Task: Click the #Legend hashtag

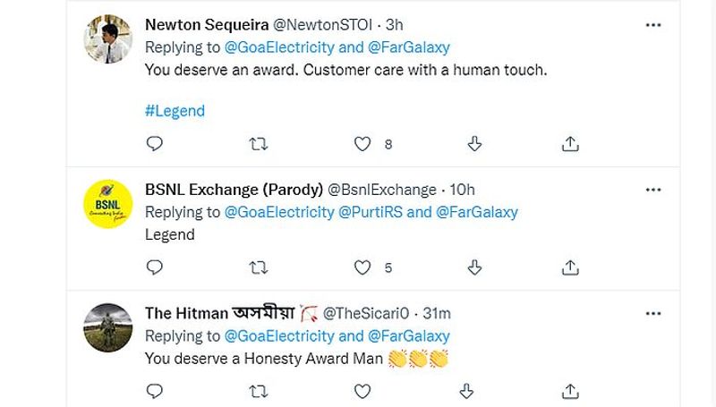Action: [x=175, y=111]
